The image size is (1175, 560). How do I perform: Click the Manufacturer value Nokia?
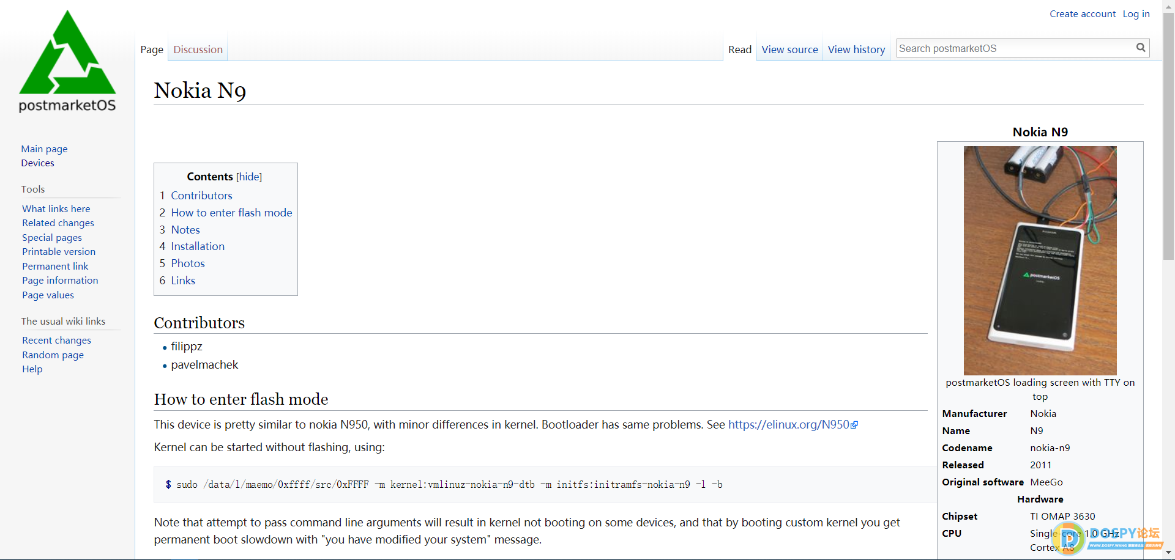click(x=1043, y=414)
